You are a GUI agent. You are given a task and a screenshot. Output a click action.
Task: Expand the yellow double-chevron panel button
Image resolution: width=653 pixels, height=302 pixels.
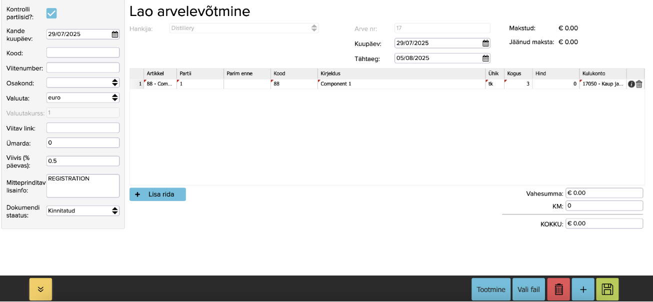coord(40,289)
